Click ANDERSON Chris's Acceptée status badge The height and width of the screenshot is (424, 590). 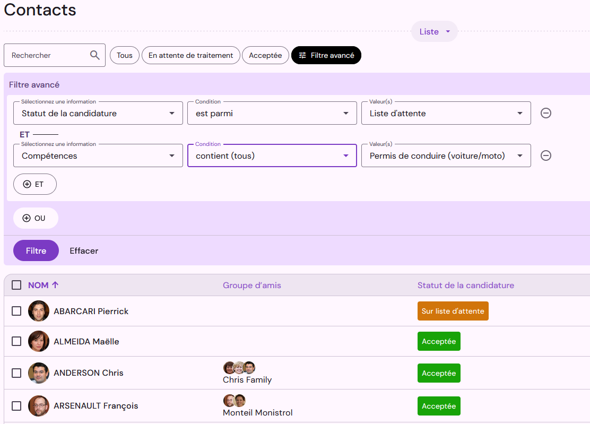439,373
